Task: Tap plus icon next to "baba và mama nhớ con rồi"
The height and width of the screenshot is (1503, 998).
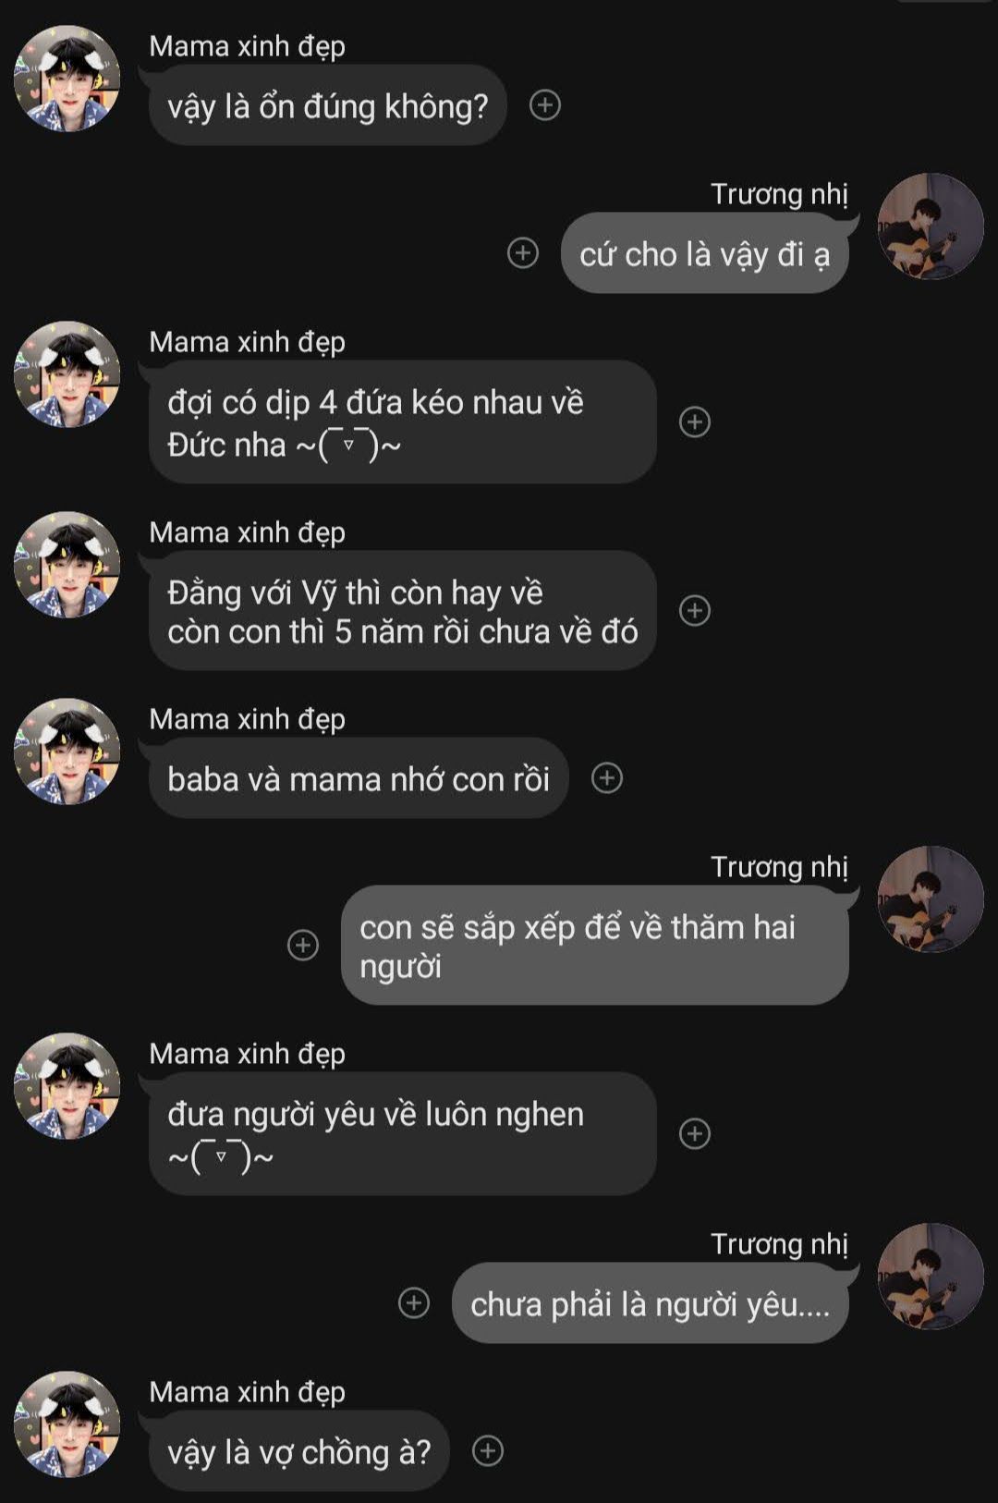Action: pyautogui.click(x=607, y=778)
